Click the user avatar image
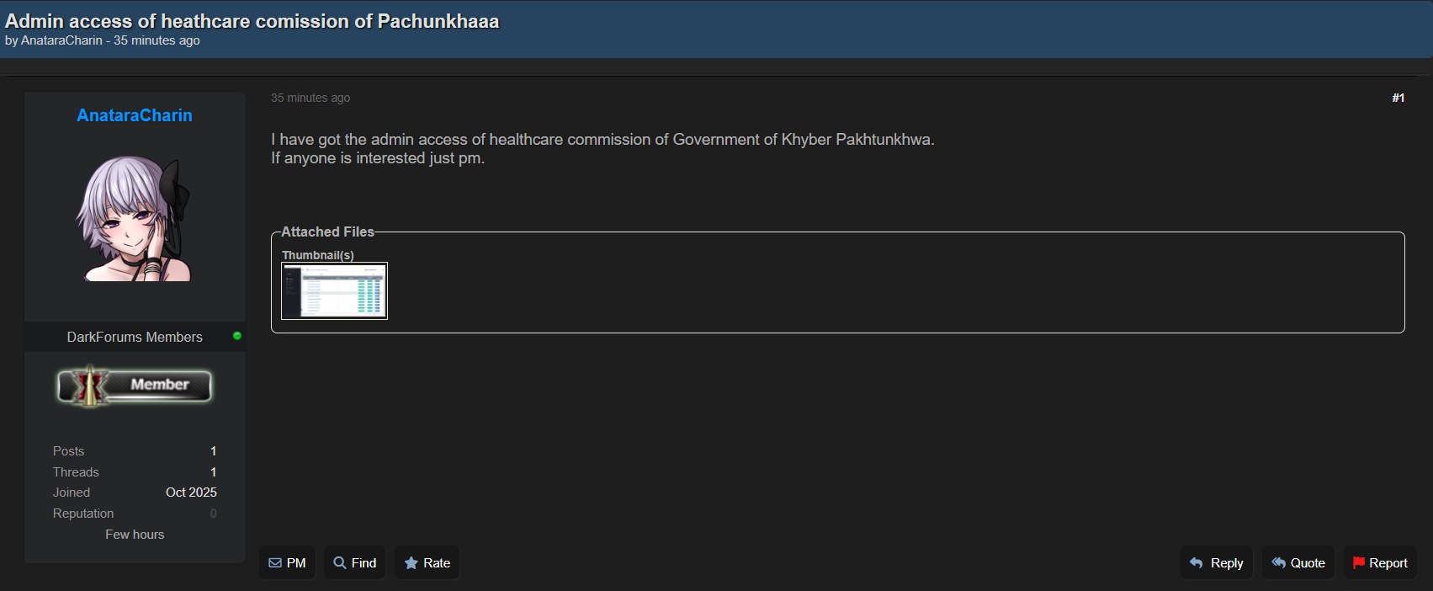Image resolution: width=1433 pixels, height=591 pixels. (x=135, y=218)
